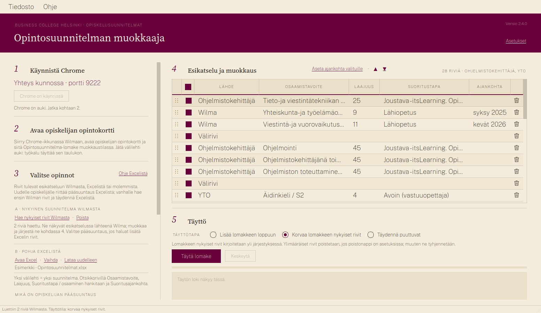Image resolution: width=541 pixels, height=313 pixels.
Task: Click the 'syksy 2025' ajankohta cell
Action: (489, 112)
